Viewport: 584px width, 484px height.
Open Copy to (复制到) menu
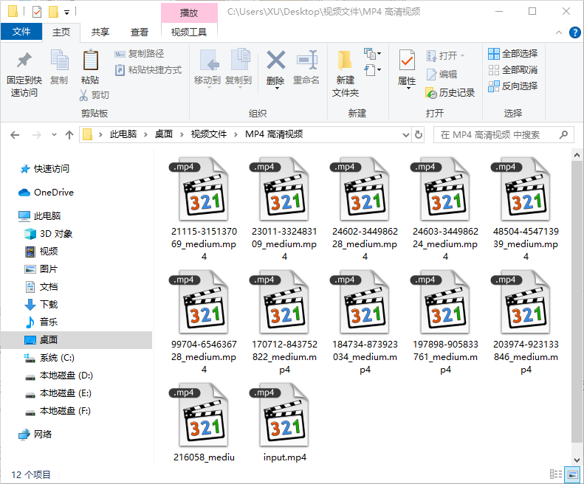point(238,69)
